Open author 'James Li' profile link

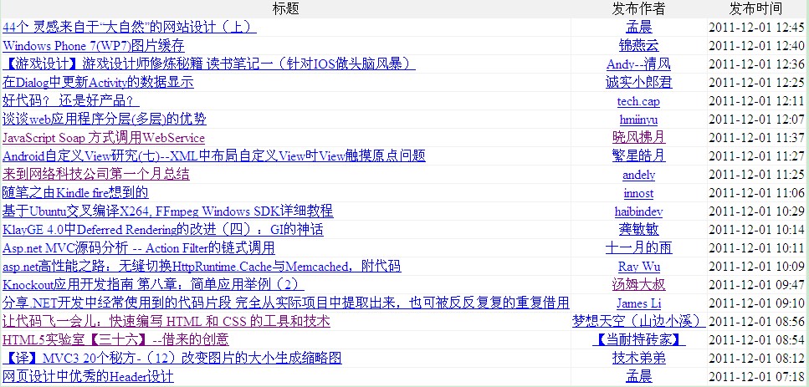[x=638, y=303]
